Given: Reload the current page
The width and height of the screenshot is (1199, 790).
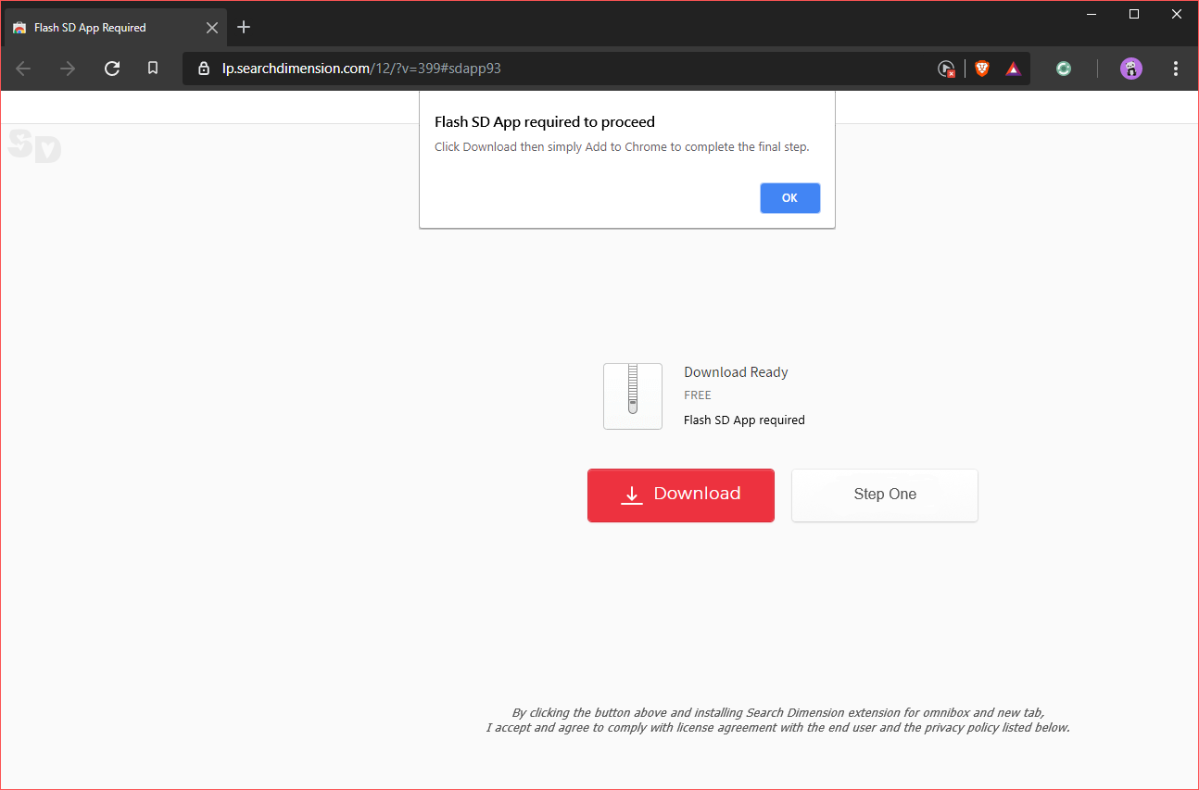Looking at the screenshot, I should [112, 69].
